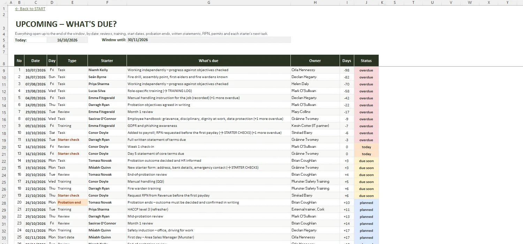Select the Today date cell 16/10/2026
Screen dimensions: 523x244
coord(67,40)
